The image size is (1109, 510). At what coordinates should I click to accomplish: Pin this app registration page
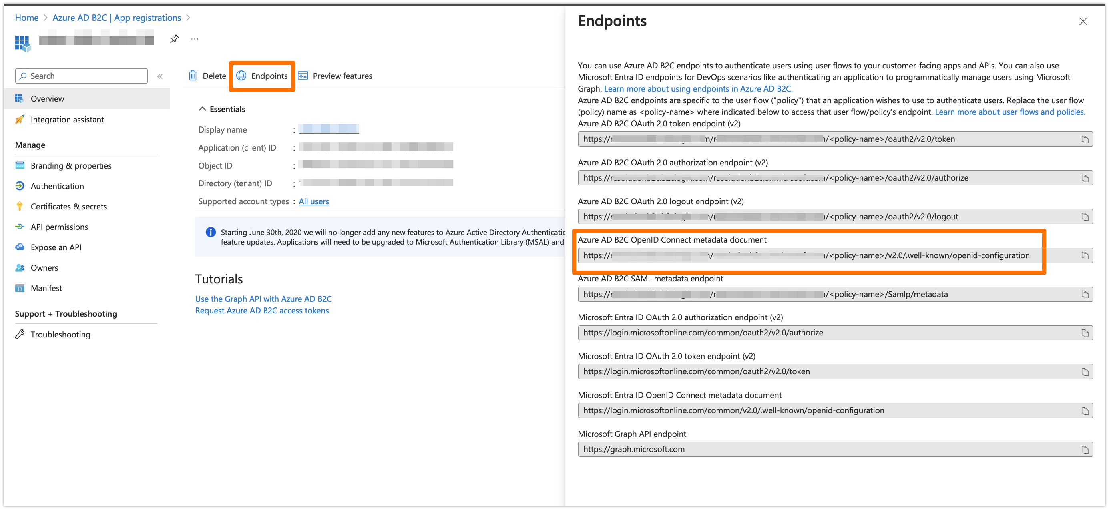175,39
